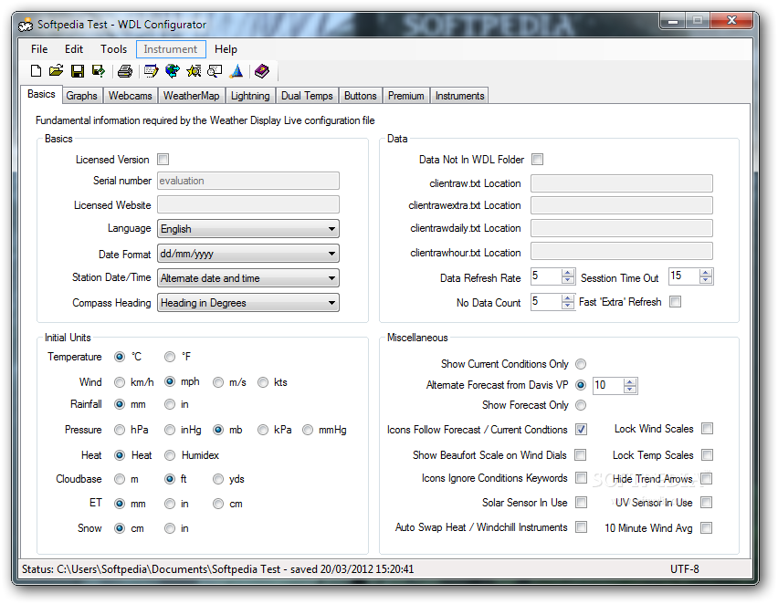
Task: Click the magnifier over window toolbar icon
Action: coord(215,71)
